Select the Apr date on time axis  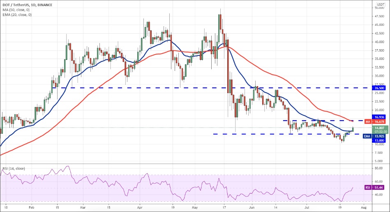point(140,207)
